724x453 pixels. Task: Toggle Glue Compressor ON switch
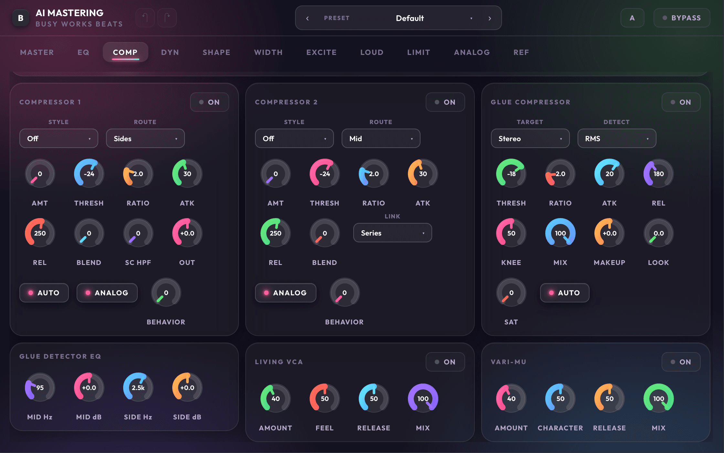(x=681, y=102)
